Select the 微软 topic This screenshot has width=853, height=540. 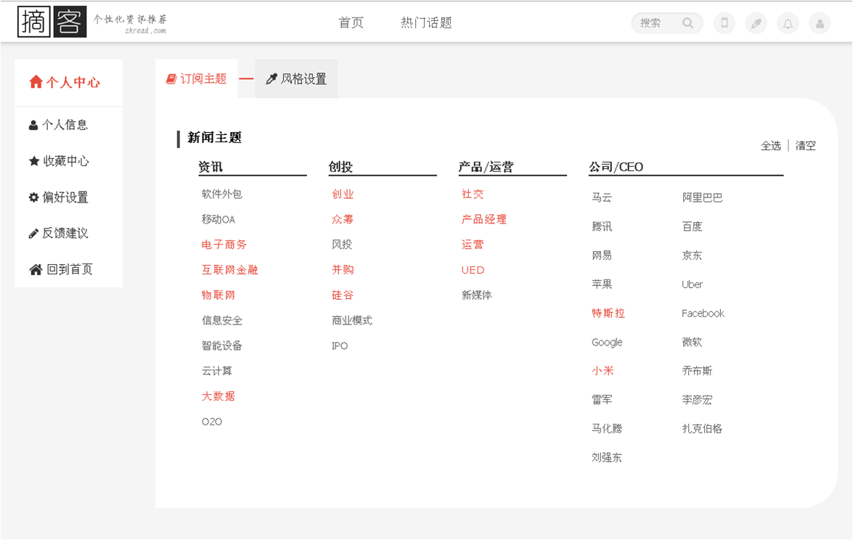click(692, 342)
